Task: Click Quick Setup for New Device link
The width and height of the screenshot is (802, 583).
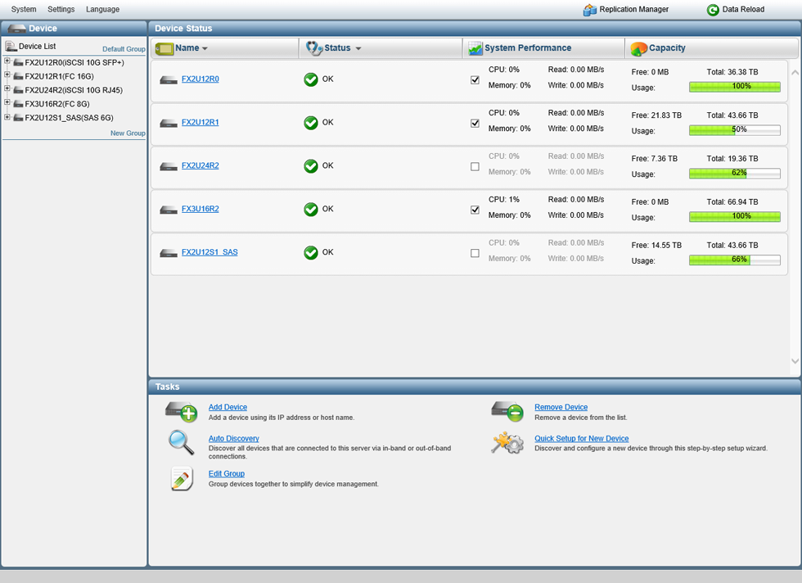Action: coord(582,438)
